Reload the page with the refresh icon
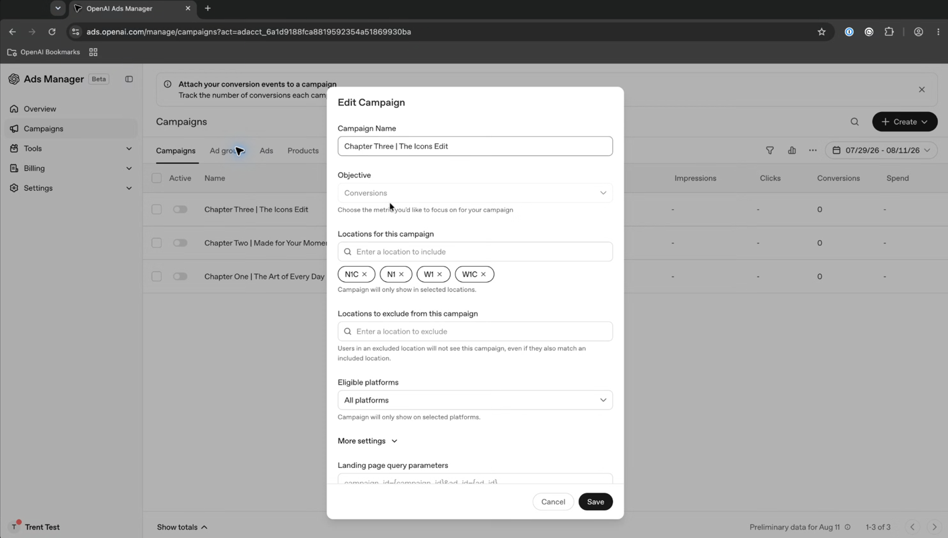This screenshot has width=948, height=538. coord(52,32)
